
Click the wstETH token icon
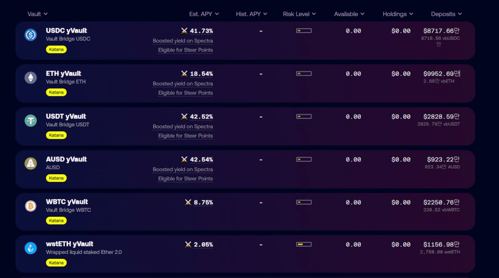31,248
